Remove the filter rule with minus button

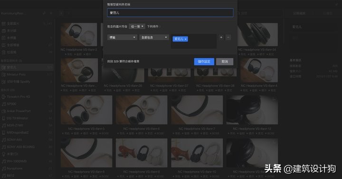point(228,38)
